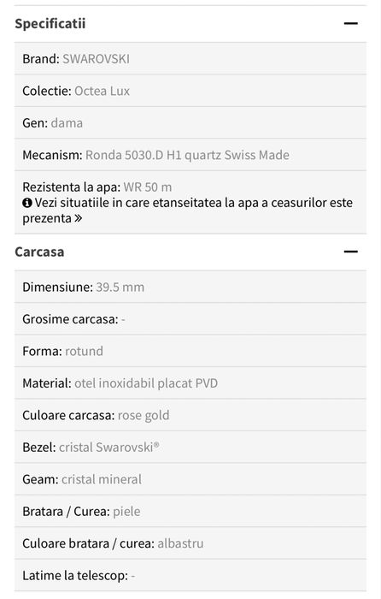The height and width of the screenshot is (599, 381).
Task: Select the Colectie Octea Lux row
Action: point(190,91)
